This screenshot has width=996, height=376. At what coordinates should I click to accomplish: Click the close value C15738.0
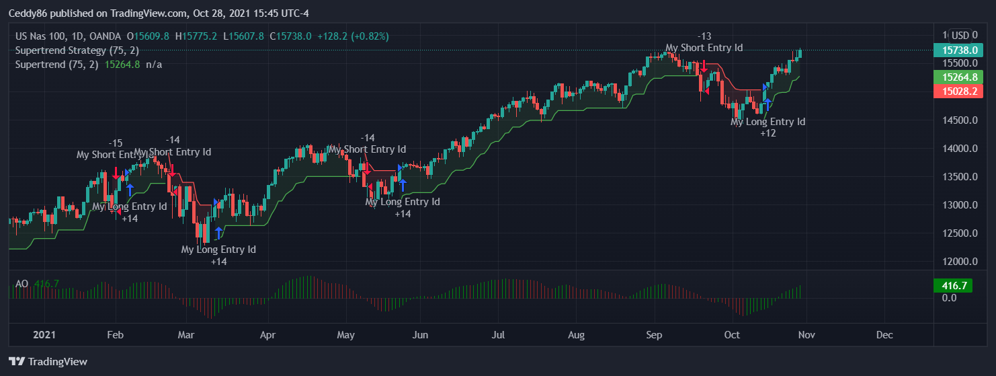pos(290,36)
